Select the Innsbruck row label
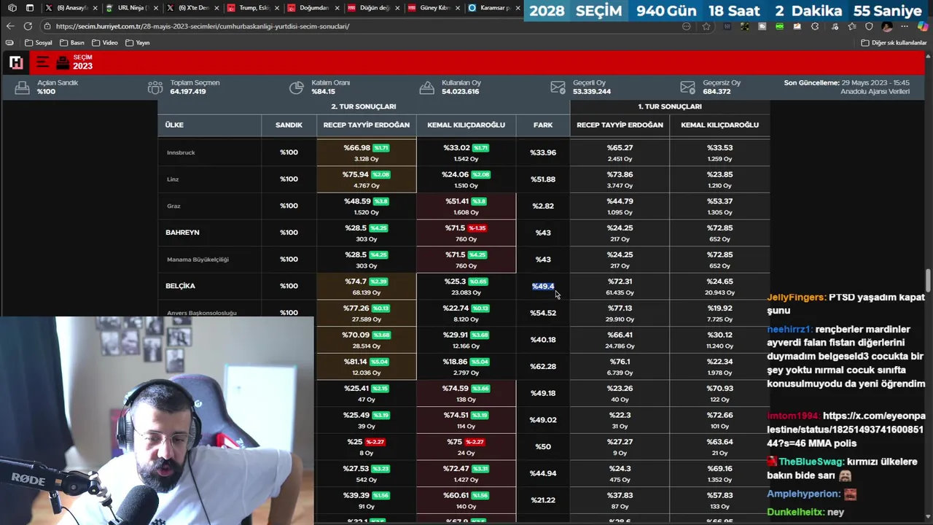 181,152
